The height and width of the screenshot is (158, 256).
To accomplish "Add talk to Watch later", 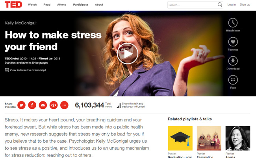I will coord(233,23).
